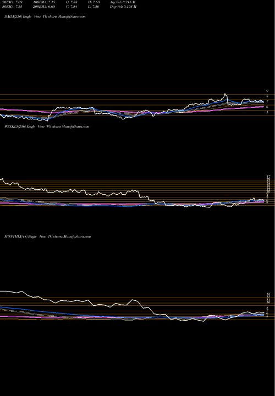
Task: Click the Day Vol reading
Action: 123,7
